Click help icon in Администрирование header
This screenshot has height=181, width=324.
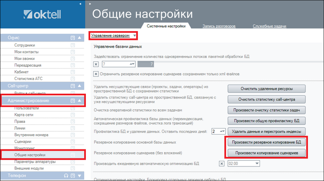pos(72,101)
